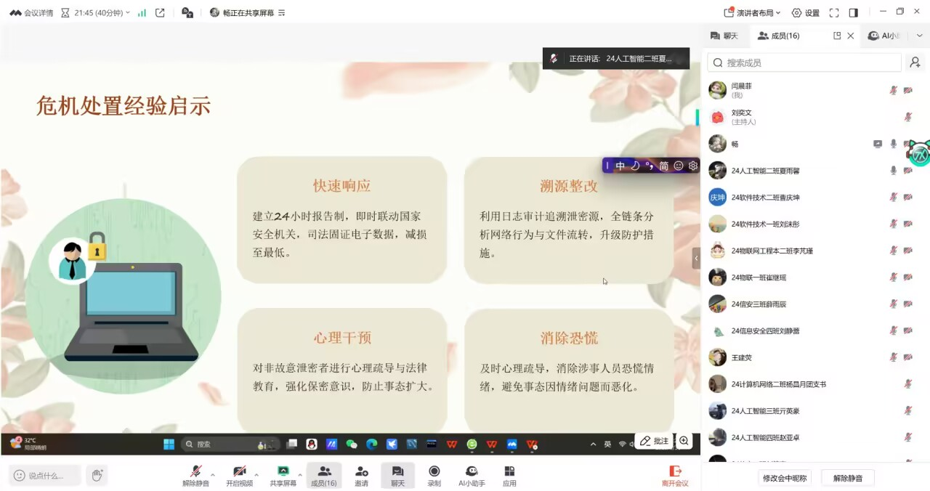Screen dimensions: 930x491
Task: Start recording with the 录制 button
Action: (434, 472)
